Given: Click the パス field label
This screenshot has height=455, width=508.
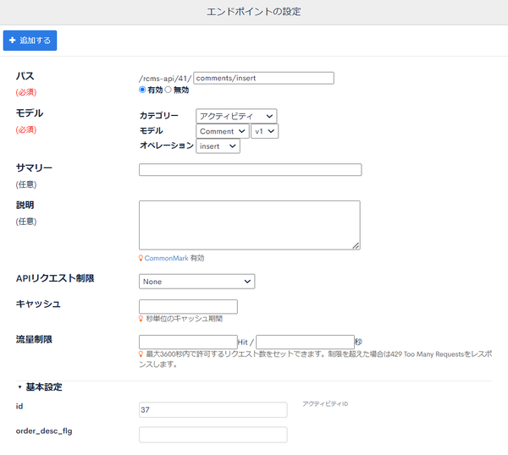Looking at the screenshot, I should 25,76.
